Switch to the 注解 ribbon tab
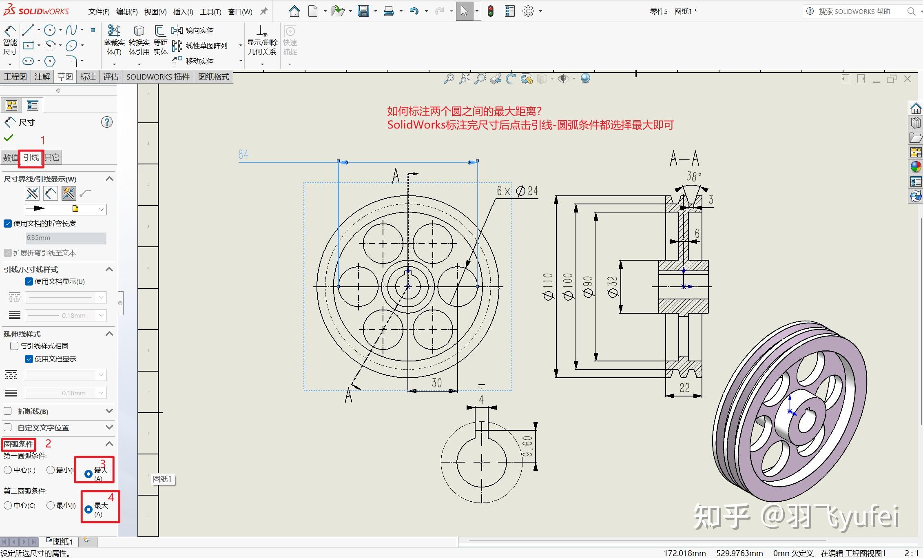 (42, 77)
